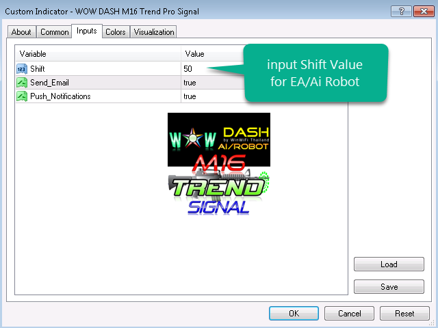Confirm settings with the OK button
438x328 pixels.
[x=294, y=314]
